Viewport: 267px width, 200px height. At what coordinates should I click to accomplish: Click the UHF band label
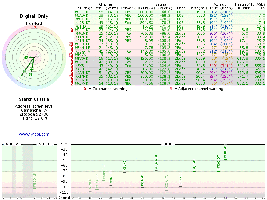[168, 144]
